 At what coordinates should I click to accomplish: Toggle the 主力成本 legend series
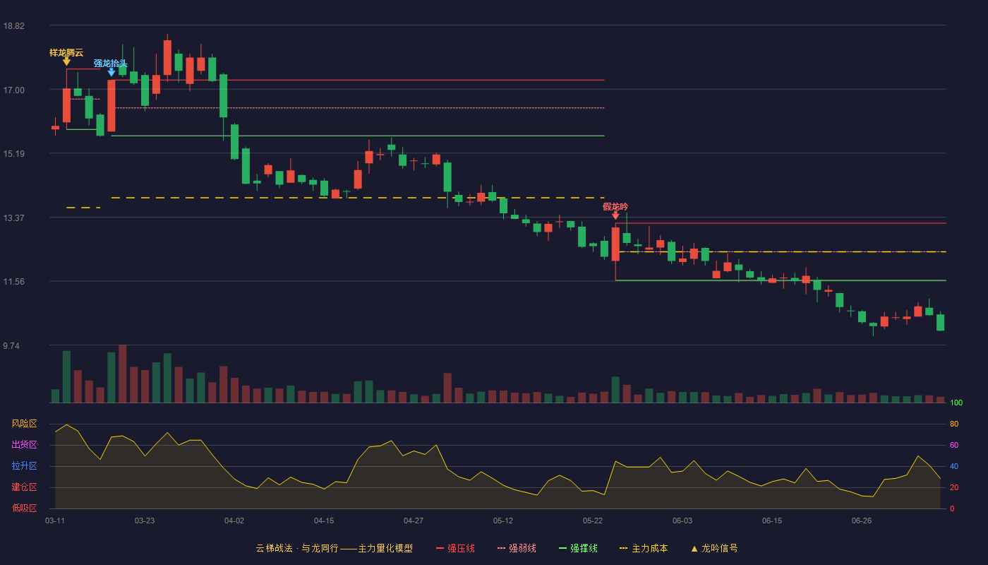coord(643,548)
